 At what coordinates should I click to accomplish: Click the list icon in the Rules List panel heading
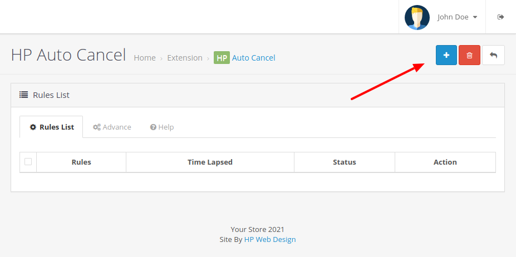(x=24, y=95)
